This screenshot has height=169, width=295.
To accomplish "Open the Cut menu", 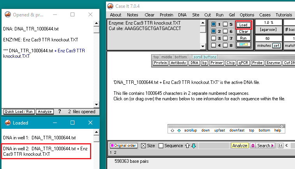I will 208,15.
